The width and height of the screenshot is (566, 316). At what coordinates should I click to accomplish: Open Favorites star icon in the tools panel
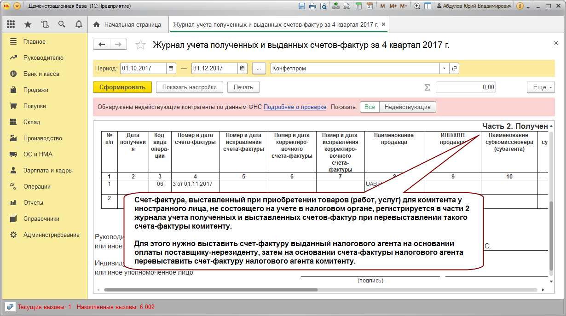28,24
